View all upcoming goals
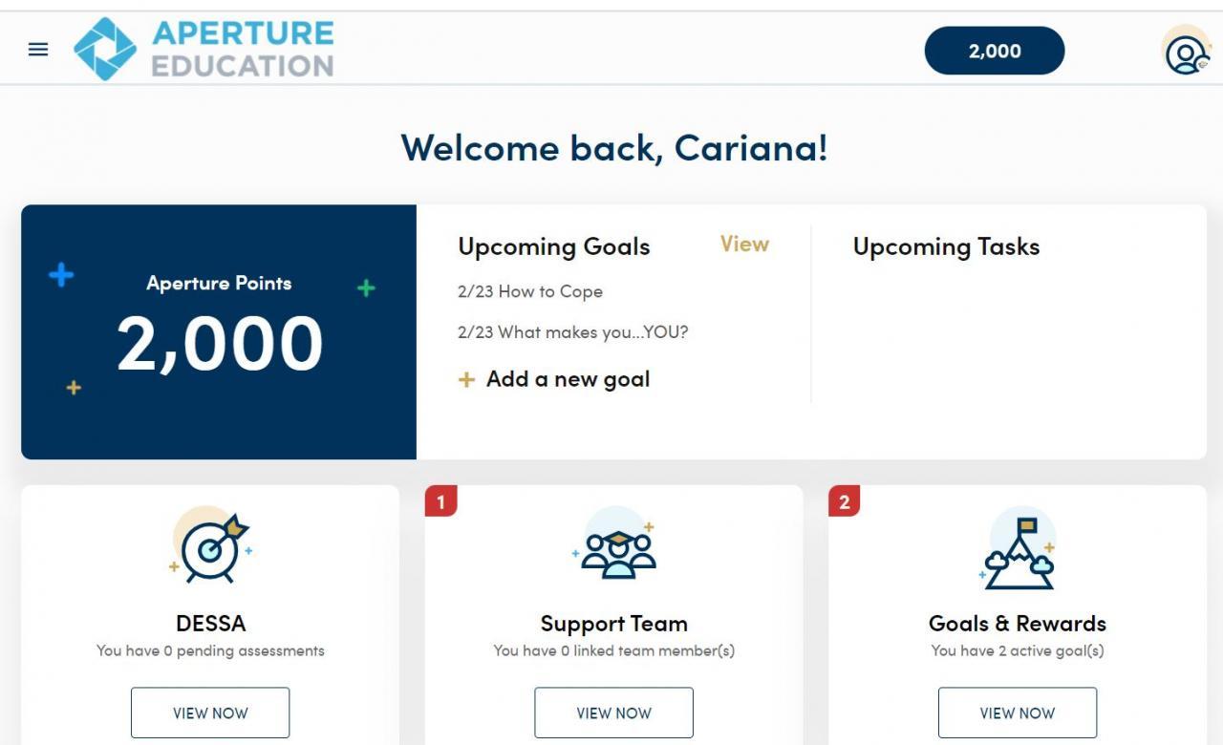1223x745 pixels. [x=744, y=245]
